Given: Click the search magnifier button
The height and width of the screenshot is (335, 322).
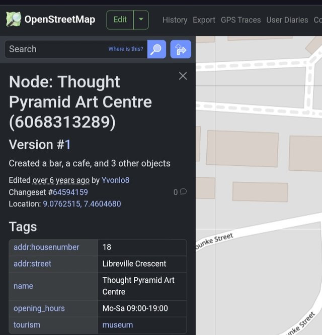Looking at the screenshot, I should 156,49.
